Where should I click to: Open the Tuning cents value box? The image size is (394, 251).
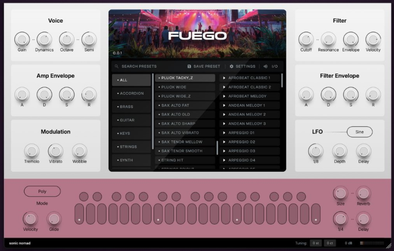coord(330,243)
